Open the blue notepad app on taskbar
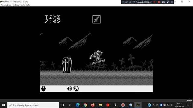The width and height of the screenshot is (193, 108). point(130,105)
